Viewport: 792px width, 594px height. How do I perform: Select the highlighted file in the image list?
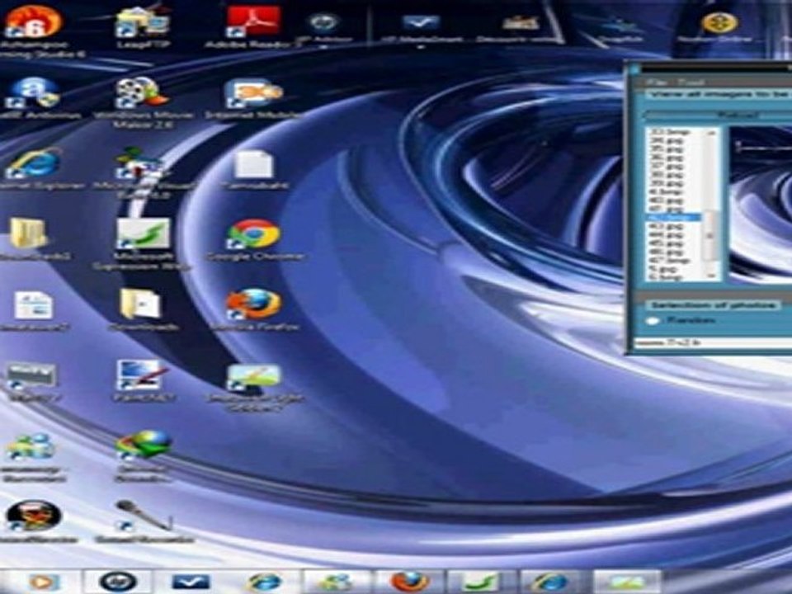click(x=673, y=217)
